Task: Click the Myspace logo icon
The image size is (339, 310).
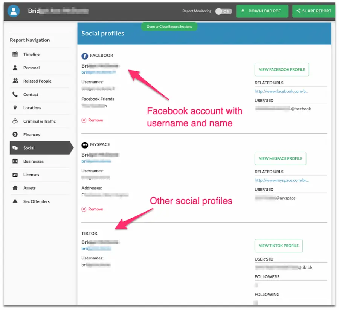Action: (84, 144)
